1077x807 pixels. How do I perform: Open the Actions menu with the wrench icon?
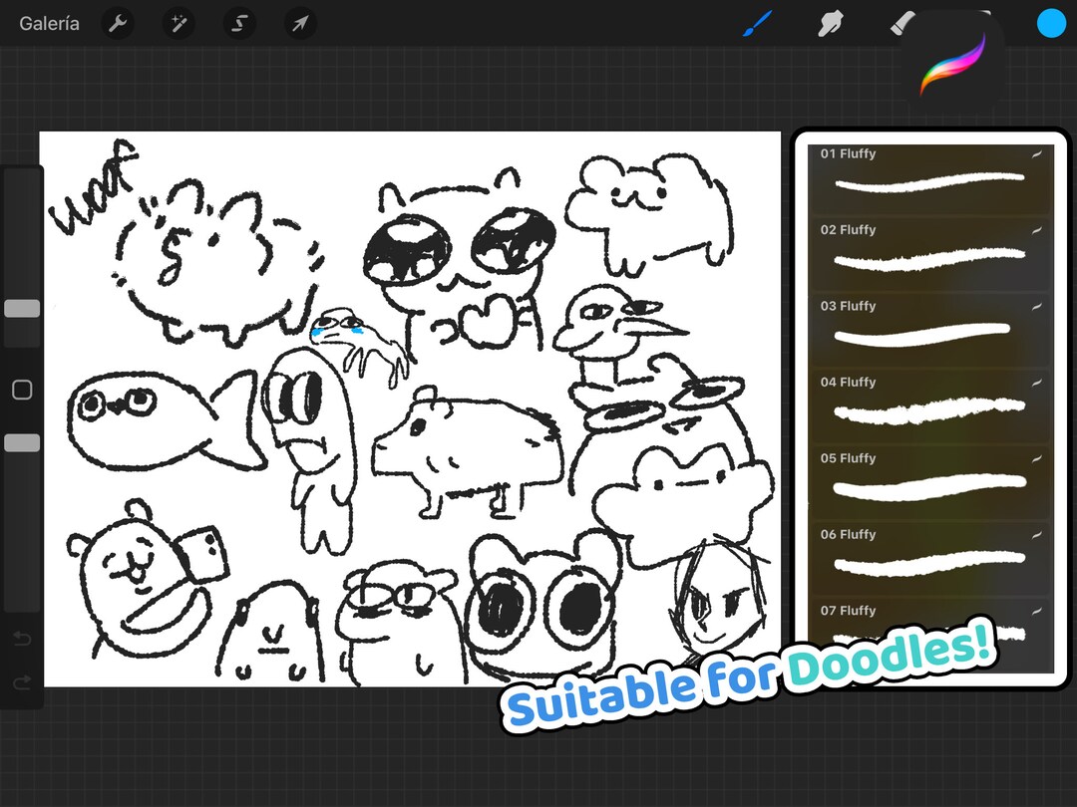[118, 23]
